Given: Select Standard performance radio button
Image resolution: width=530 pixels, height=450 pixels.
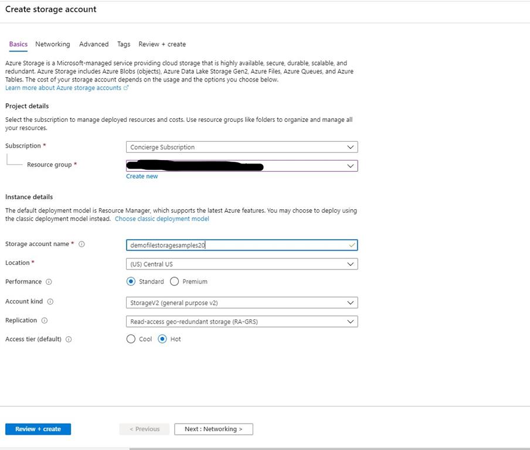Looking at the screenshot, I should coord(131,282).
